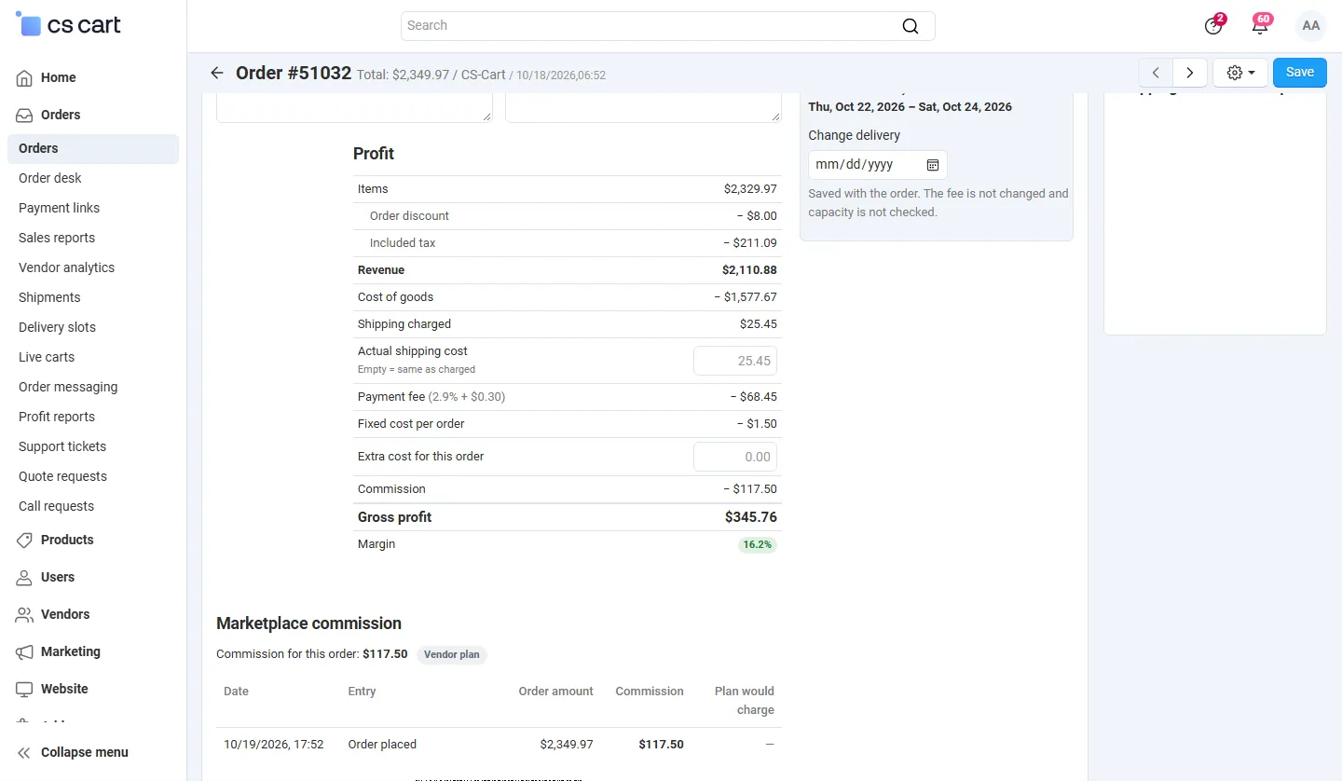
Task: Click the Extra cost for this order input
Action: pos(735,457)
